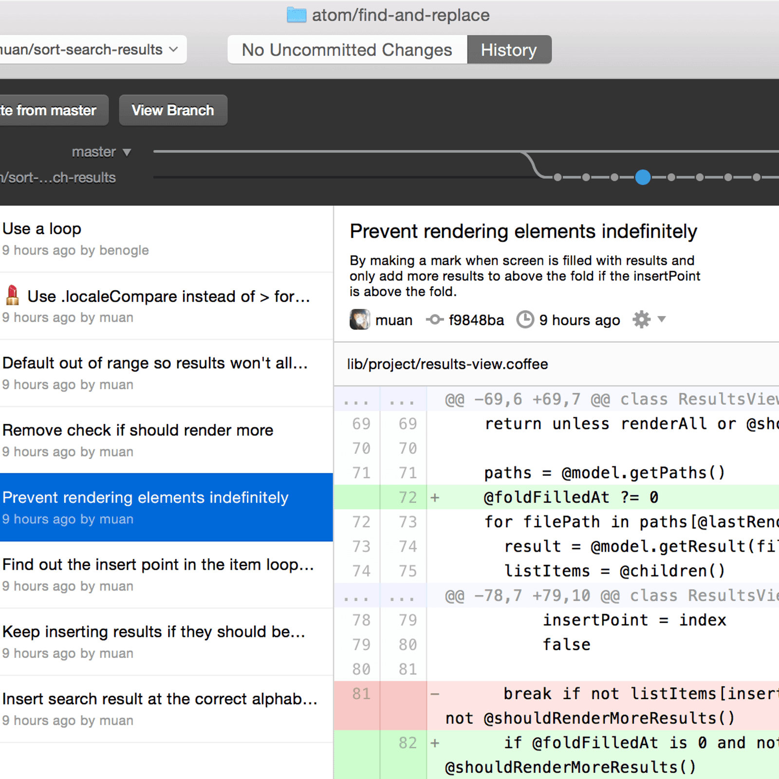The width and height of the screenshot is (779, 779).
Task: Select commit dot right after the blue dot
Action: click(671, 177)
